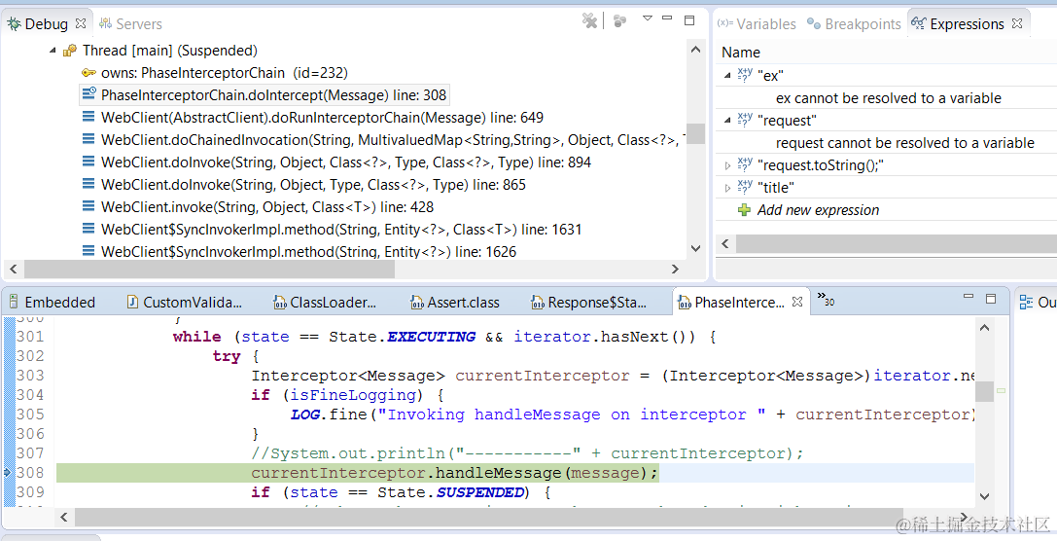
Task: Click the green plus icon for new expression
Action: coord(744,210)
